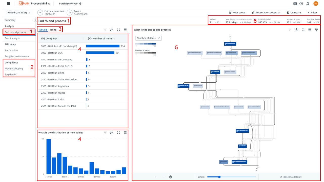Screen dimensions: 324x182
Task: Switch to the Trend tab
Action: [x=53, y=30]
